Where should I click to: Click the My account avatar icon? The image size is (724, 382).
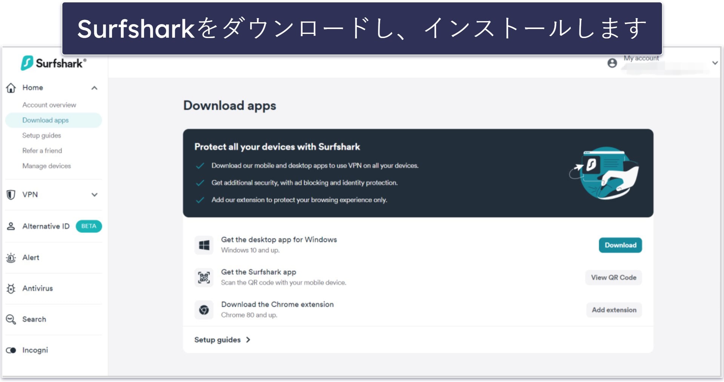tap(612, 63)
